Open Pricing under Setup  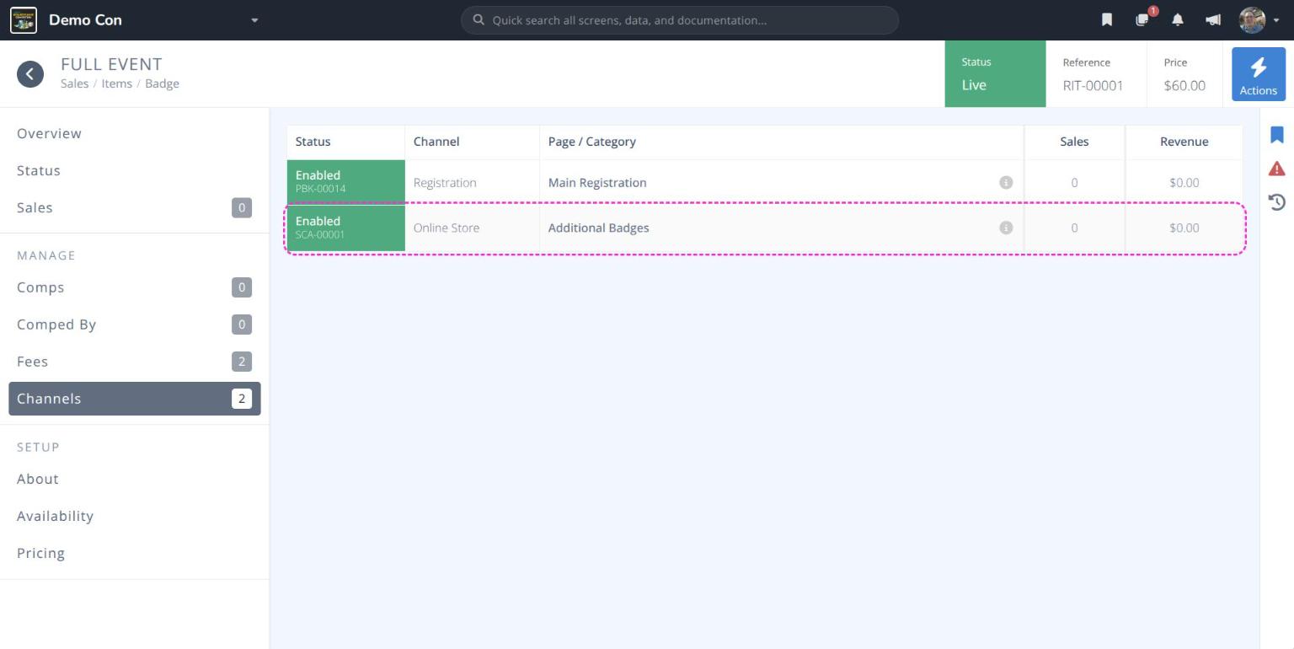click(135, 553)
